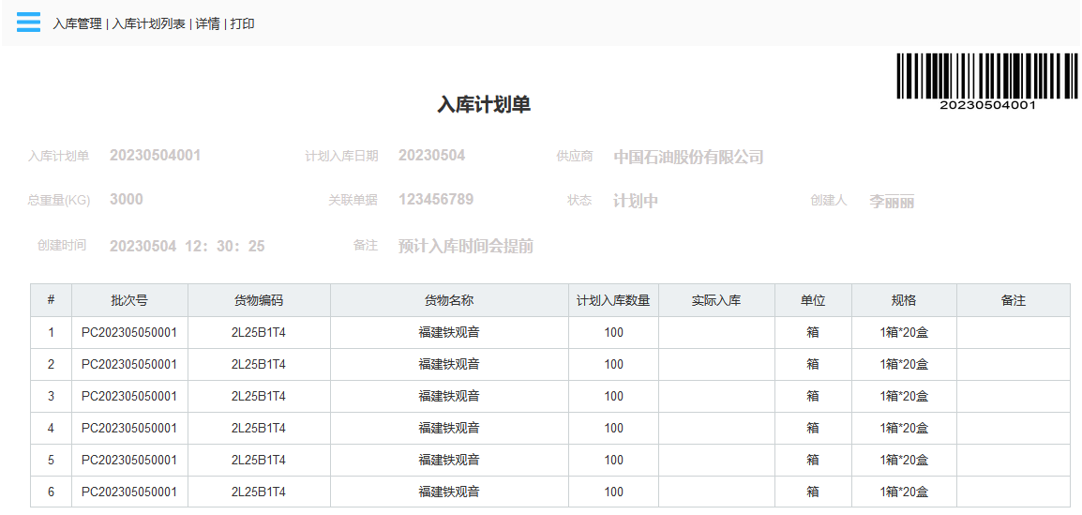Click creation time 20230504 12:30:25

pyautogui.click(x=187, y=246)
